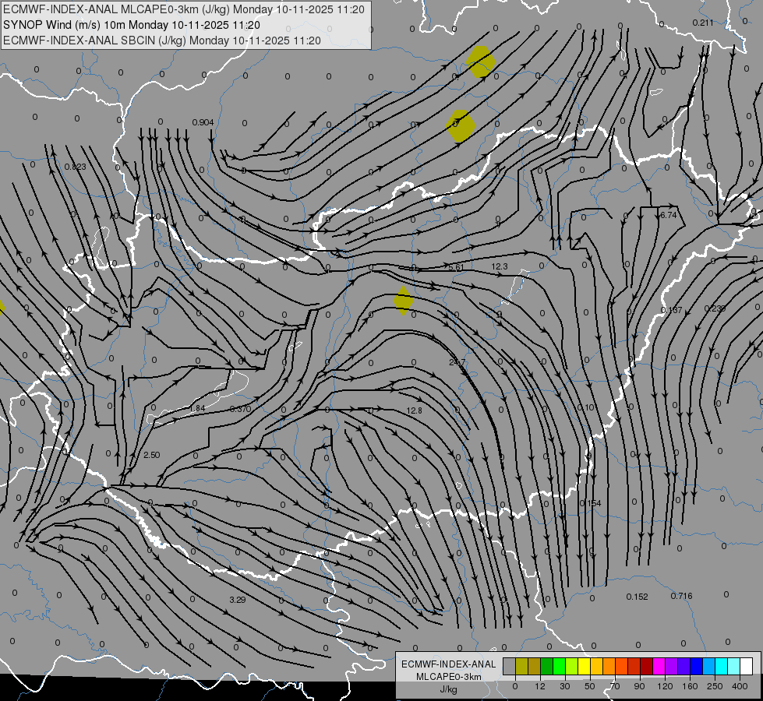Select legend tick label '30'
The width and height of the screenshot is (763, 701).
coord(565,686)
